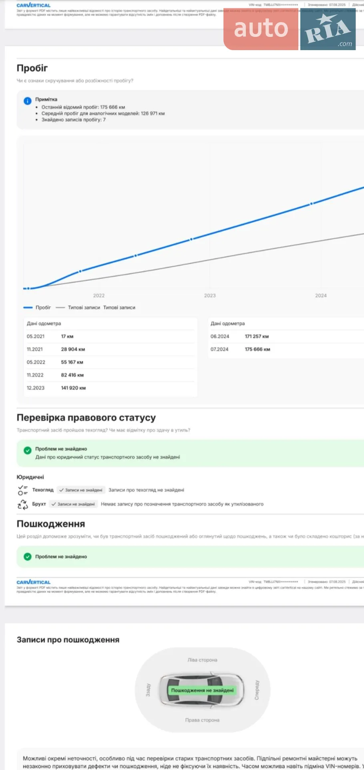Image resolution: width=364 pixels, height=770 pixels.
Task: Click the 06.2024 odometer row showing 171 257 км
Action: point(287,336)
